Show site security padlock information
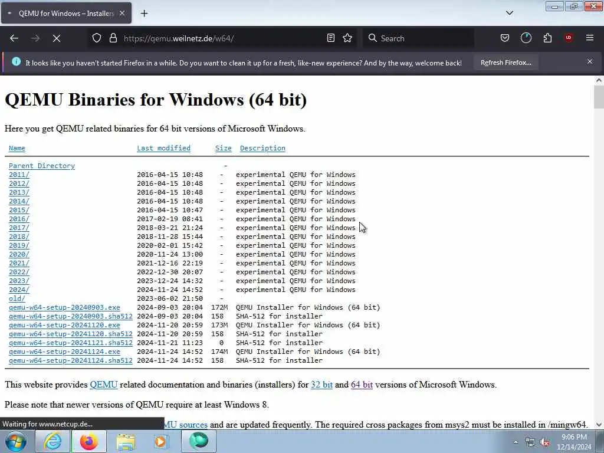Image resolution: width=604 pixels, height=453 pixels. [x=113, y=38]
